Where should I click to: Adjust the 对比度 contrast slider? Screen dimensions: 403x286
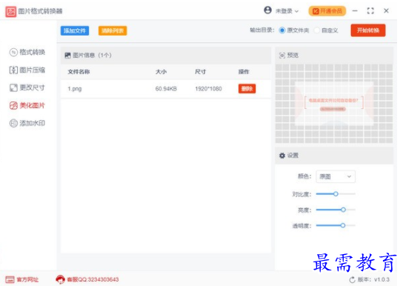point(336,194)
